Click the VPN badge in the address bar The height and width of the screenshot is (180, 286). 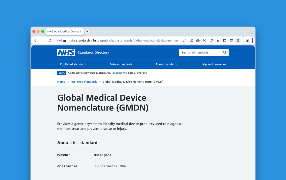click(59, 40)
